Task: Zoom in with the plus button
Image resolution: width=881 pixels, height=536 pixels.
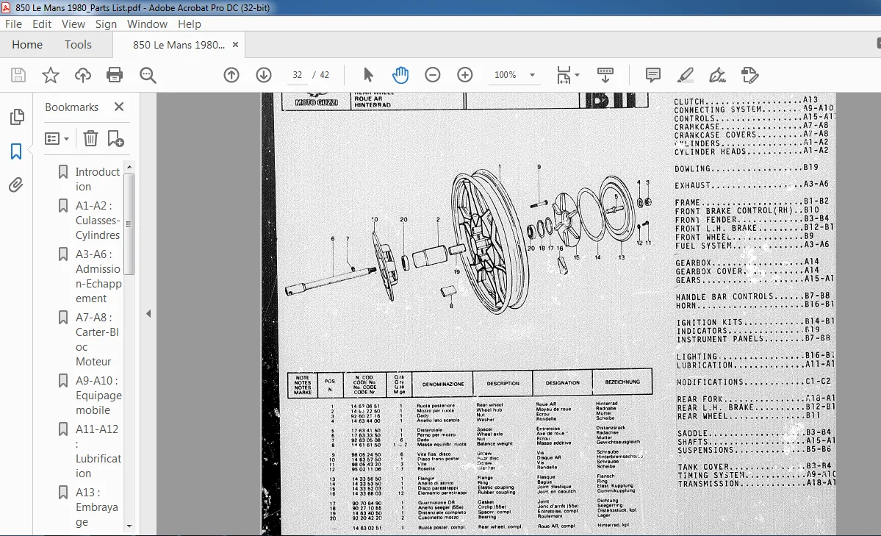Action: [464, 75]
